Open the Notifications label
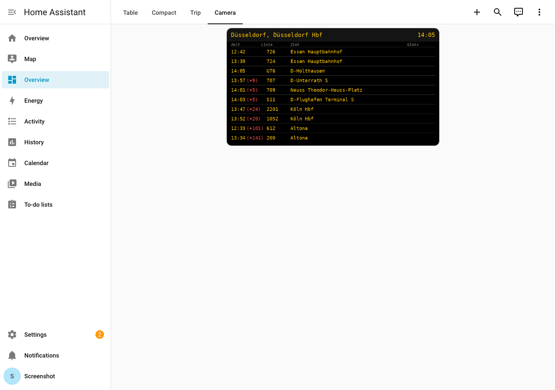Screen dimensions: 555x390 coord(42,355)
